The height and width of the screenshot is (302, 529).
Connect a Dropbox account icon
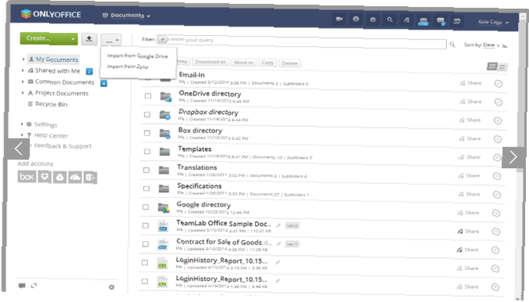[44, 177]
